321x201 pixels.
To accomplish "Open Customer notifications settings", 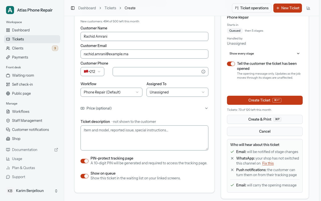I will 32,130.
